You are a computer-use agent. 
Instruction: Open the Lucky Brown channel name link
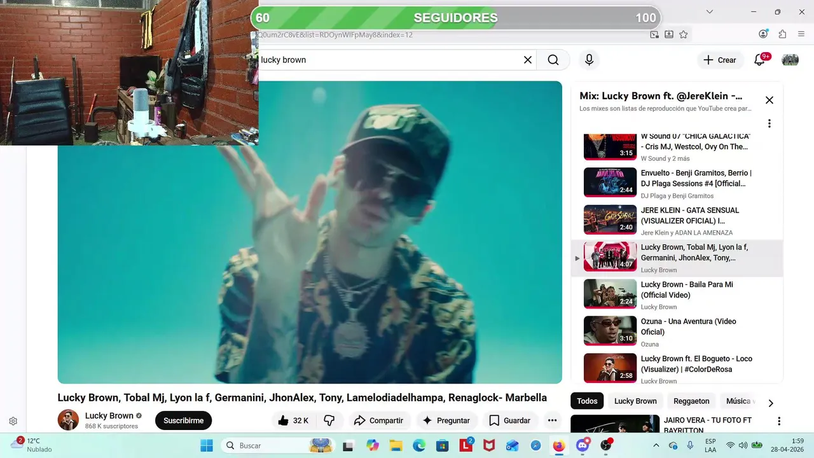(x=109, y=415)
